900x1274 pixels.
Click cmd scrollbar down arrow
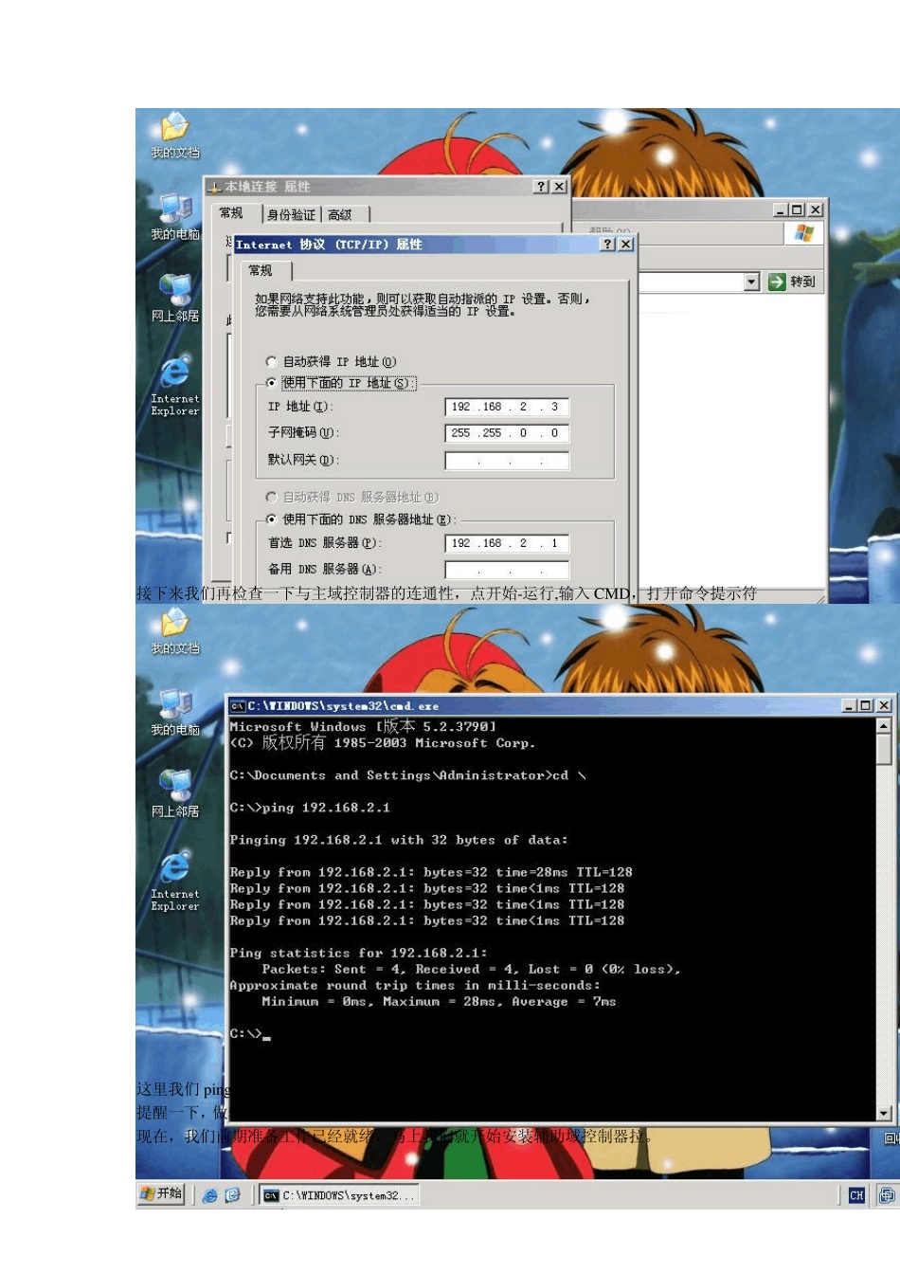[x=884, y=1114]
